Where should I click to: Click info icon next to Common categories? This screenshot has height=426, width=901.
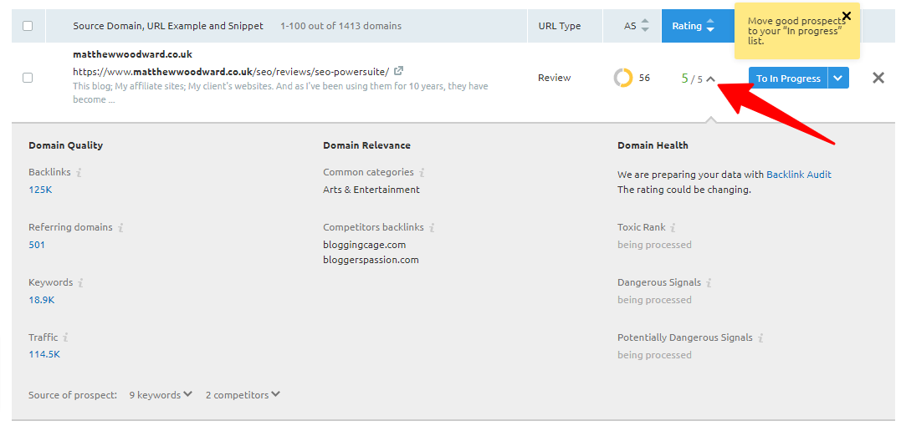pyautogui.click(x=422, y=173)
